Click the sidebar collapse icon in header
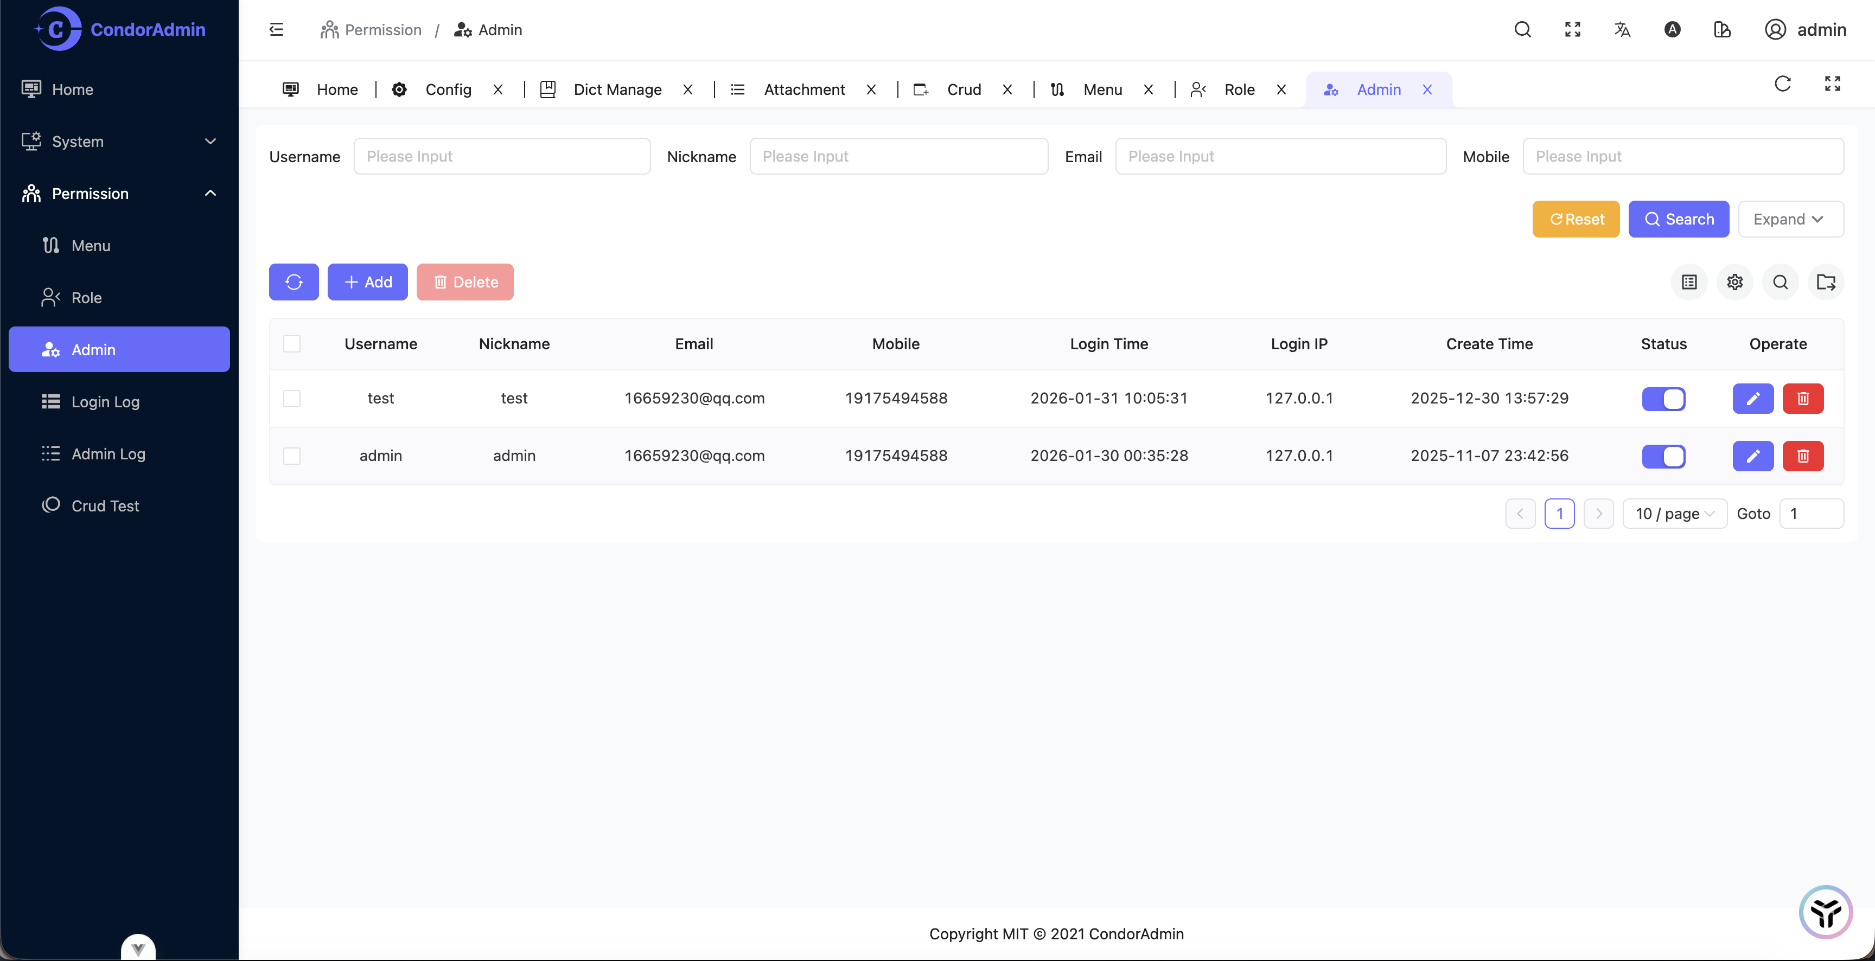The image size is (1875, 961). pos(277,30)
